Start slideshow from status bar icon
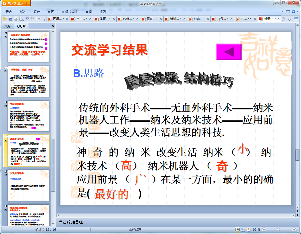Image resolution: width=301 pixels, height=234 pixels. (249, 230)
